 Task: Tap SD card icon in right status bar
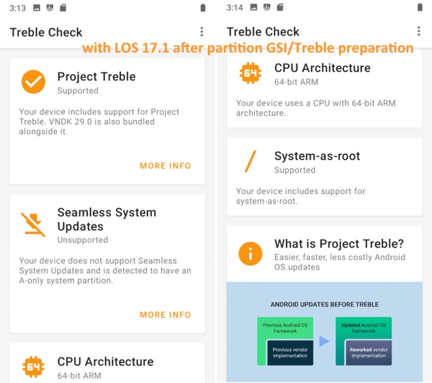click(280, 7)
